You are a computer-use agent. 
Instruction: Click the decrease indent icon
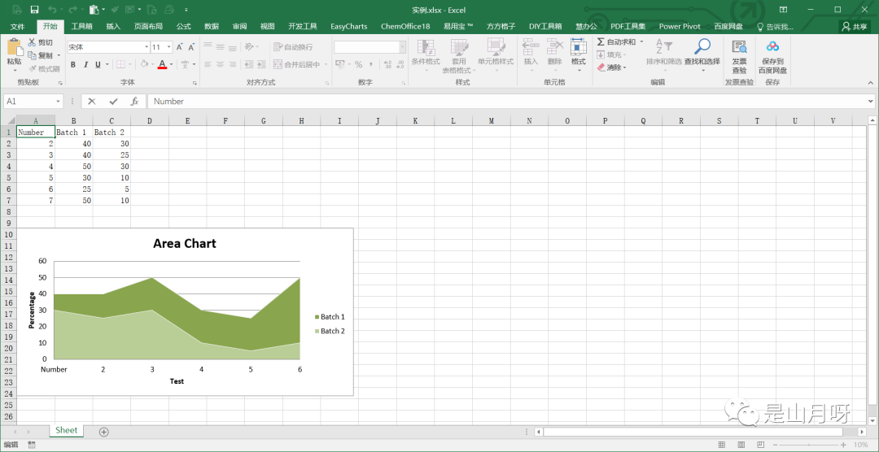[x=250, y=64]
